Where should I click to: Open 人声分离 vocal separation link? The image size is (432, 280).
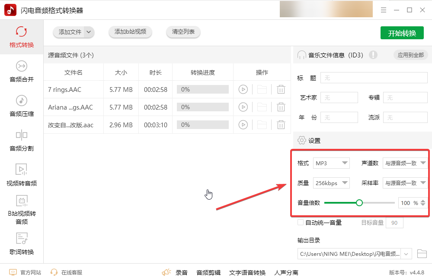(x=286, y=273)
